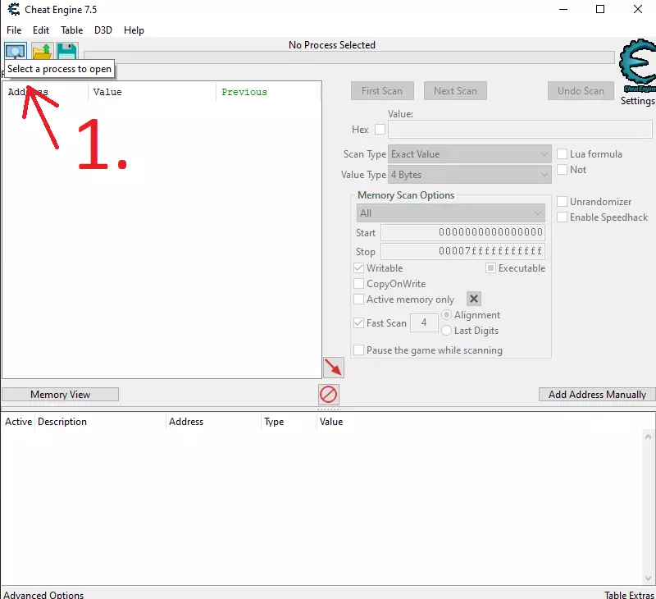
Task: Open a cheat table via folder icon
Action: 42,52
